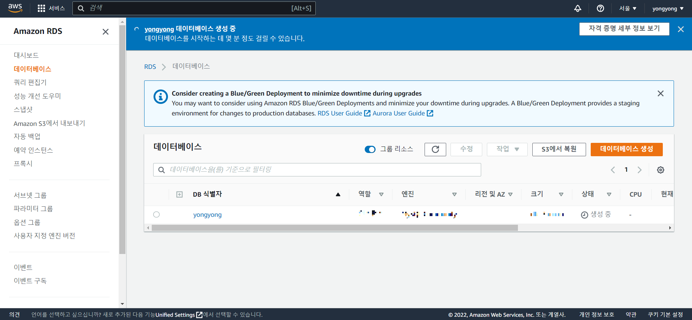Open notifications bell icon
Image resolution: width=692 pixels, height=320 pixels.
point(578,8)
